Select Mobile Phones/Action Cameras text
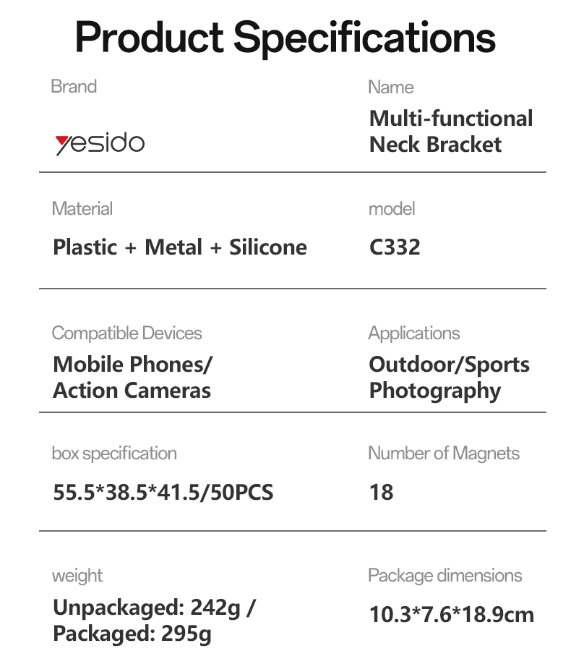The height and width of the screenshot is (651, 571). click(132, 378)
